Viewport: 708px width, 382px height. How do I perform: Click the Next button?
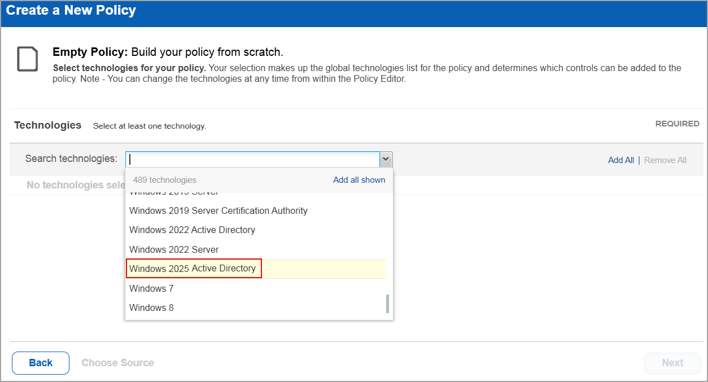[672, 363]
